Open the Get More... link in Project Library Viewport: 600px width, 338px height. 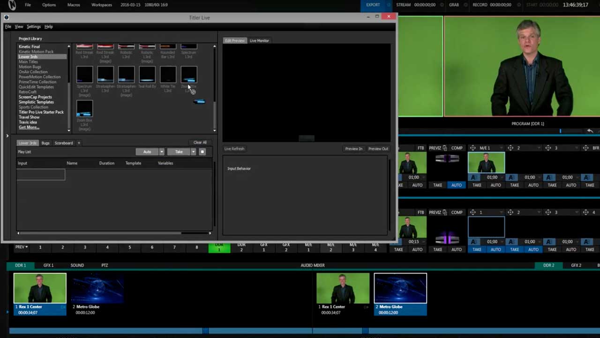(x=29, y=127)
